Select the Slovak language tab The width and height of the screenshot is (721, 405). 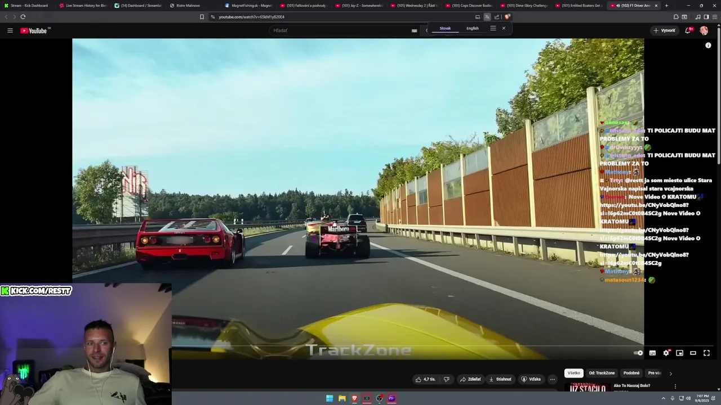click(x=445, y=28)
